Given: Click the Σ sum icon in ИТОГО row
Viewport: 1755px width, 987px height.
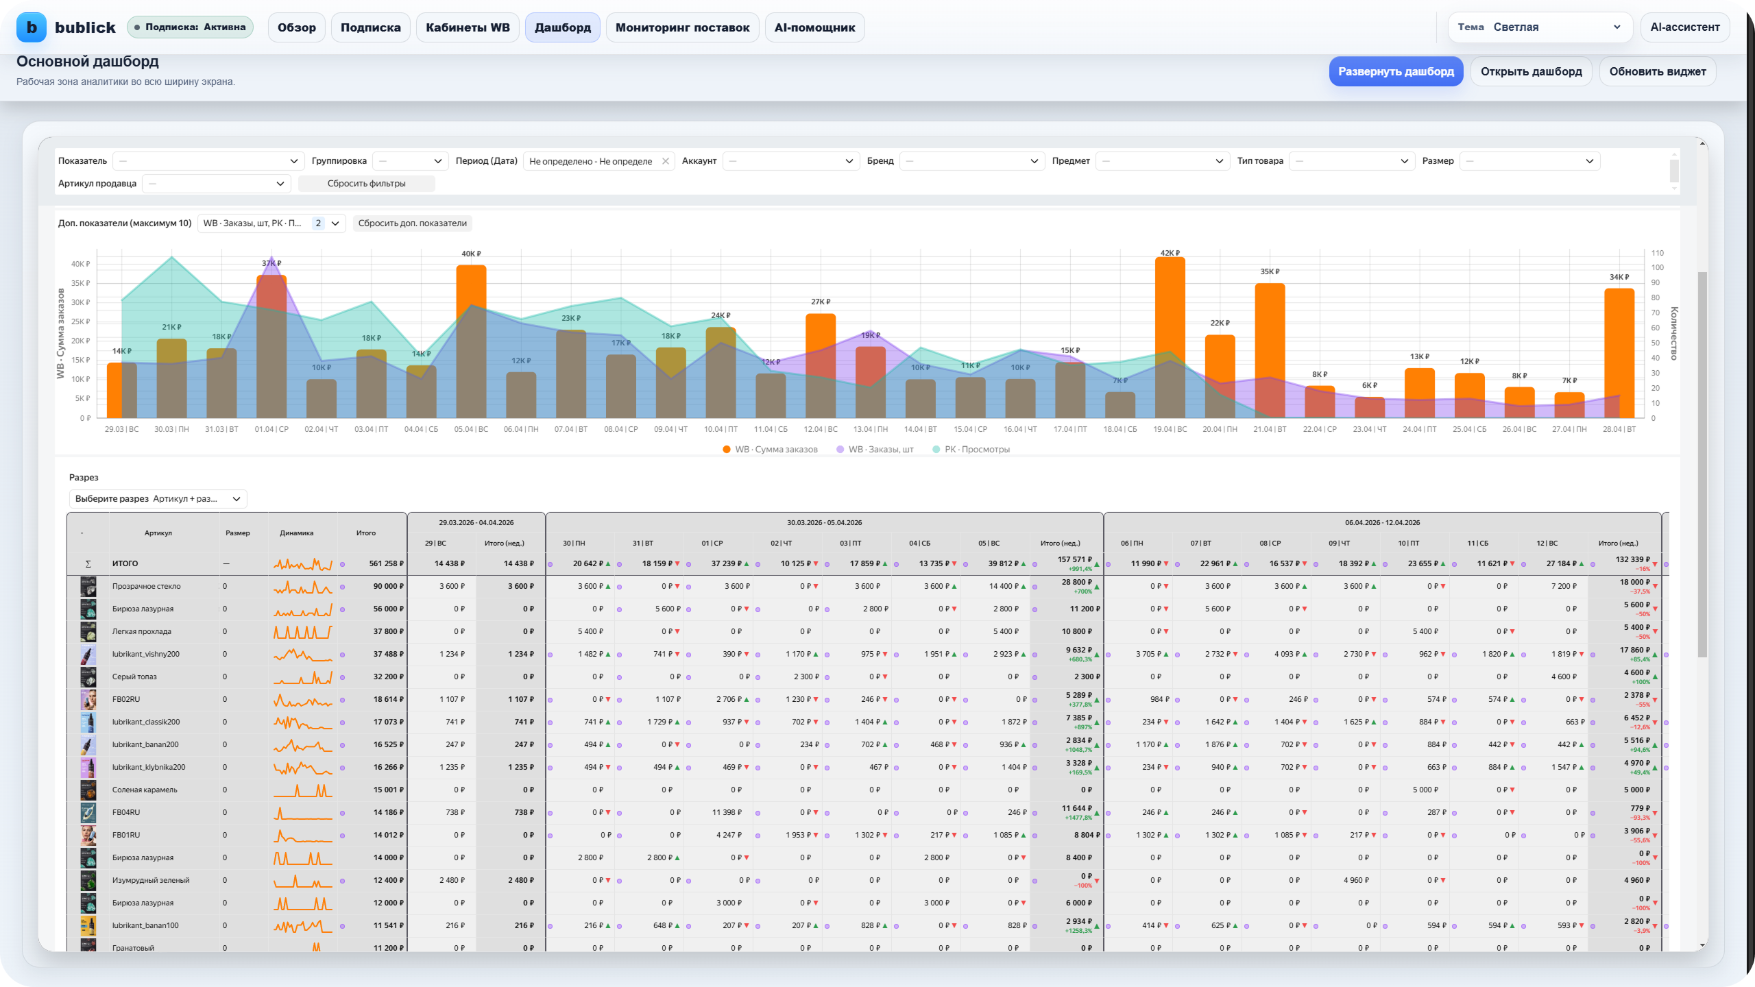Looking at the screenshot, I should [88, 564].
